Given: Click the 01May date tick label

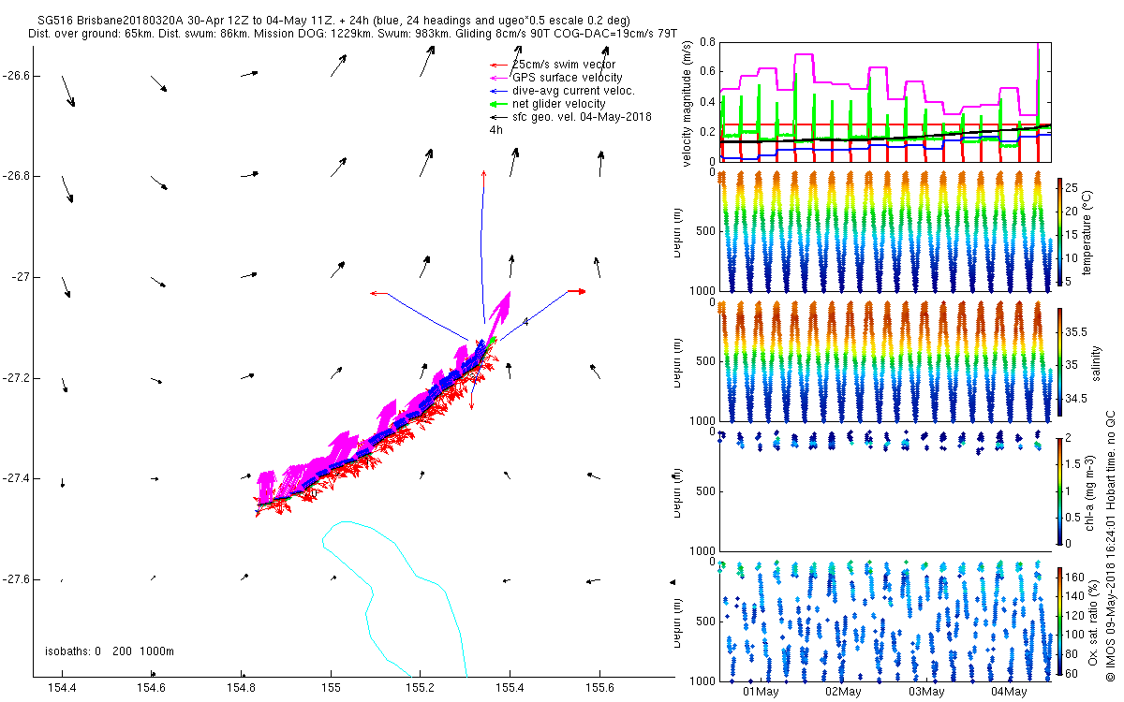Looking at the screenshot, I should [761, 692].
